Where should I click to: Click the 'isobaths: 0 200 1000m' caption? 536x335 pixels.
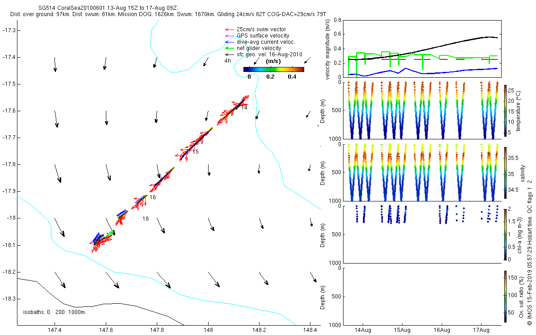click(x=54, y=312)
